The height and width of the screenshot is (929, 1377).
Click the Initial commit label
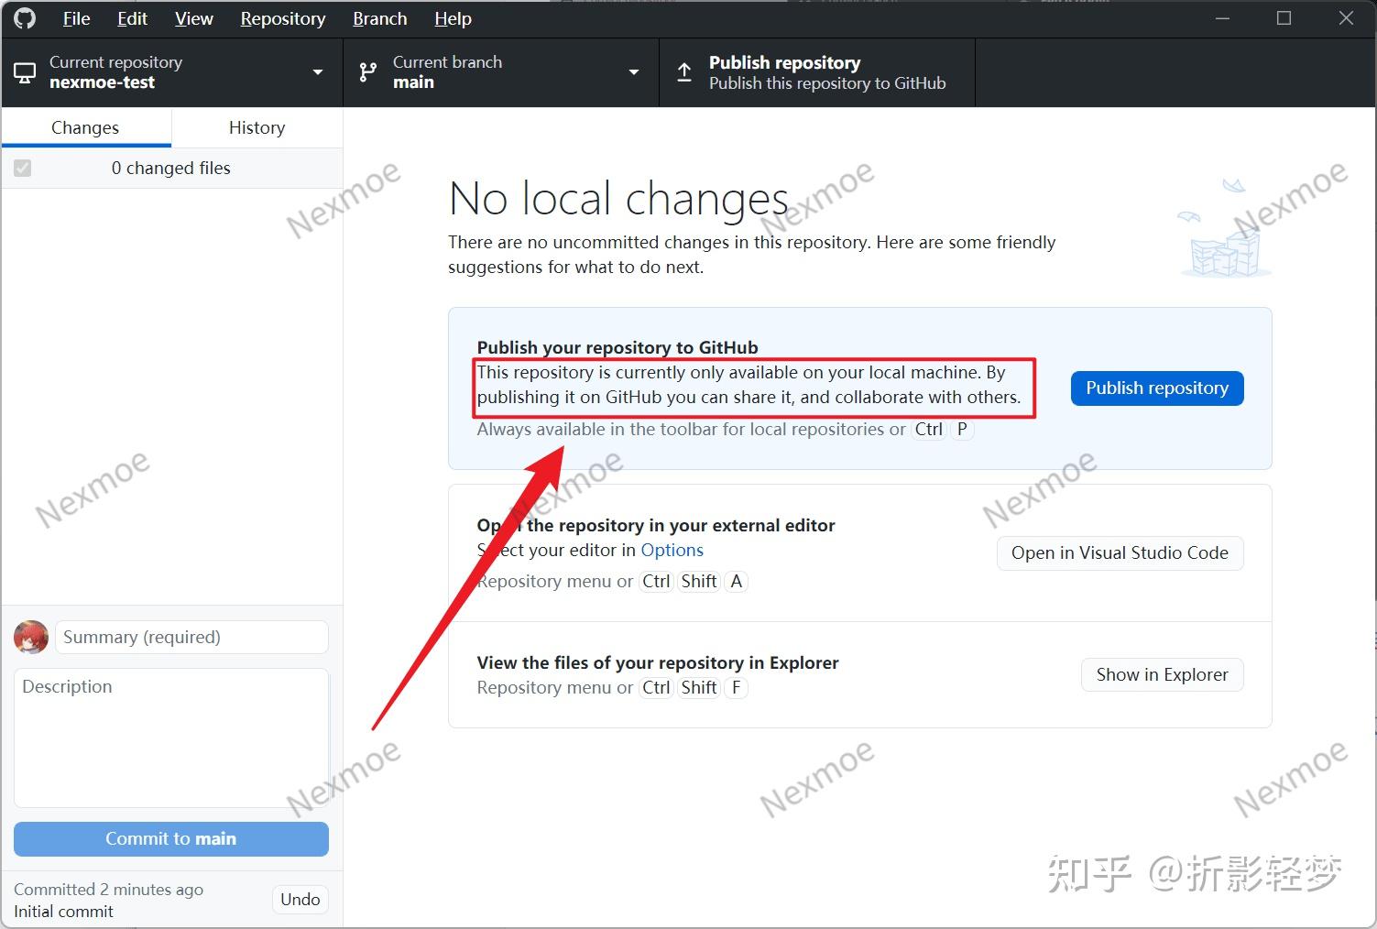click(x=63, y=911)
